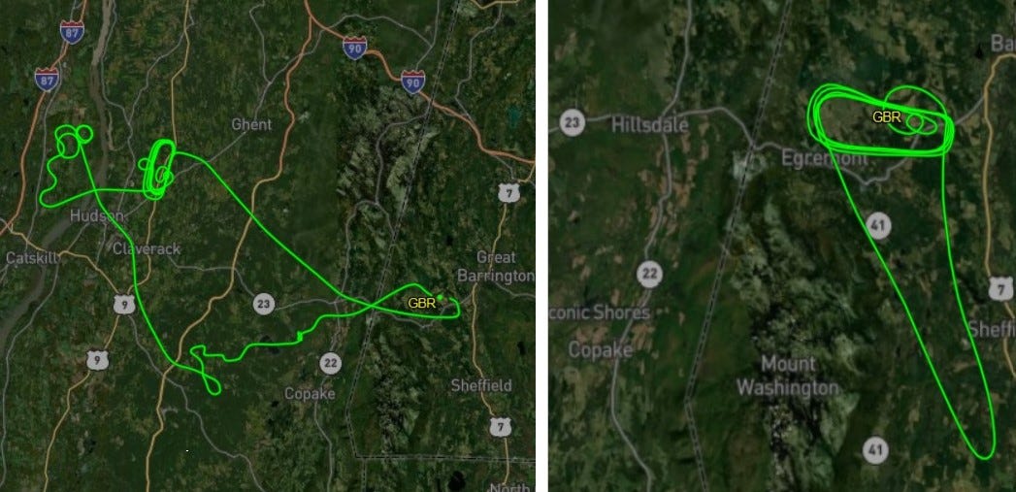Click the Ghent town label
Screen dimensions: 1016x492
click(x=251, y=124)
